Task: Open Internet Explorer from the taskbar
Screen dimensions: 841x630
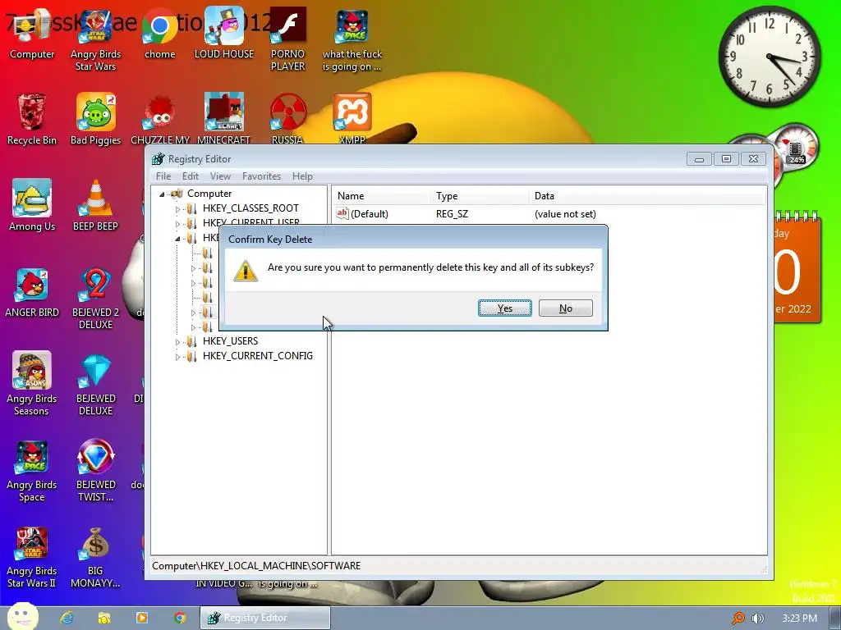Action: point(67,618)
